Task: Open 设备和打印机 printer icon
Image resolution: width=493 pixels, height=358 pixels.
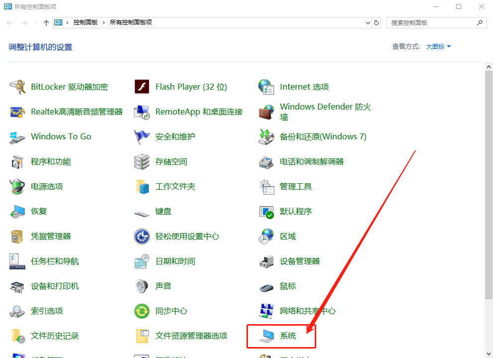Action: click(17, 287)
